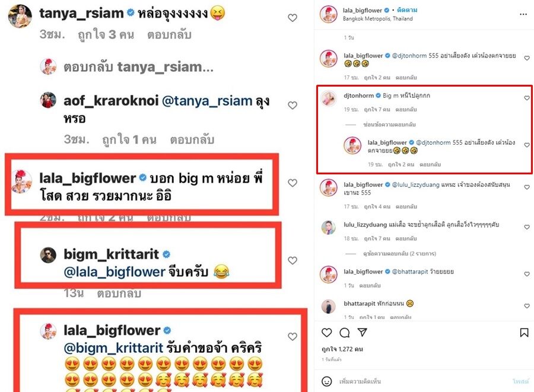Open the comment bubble icon below the post
The height and width of the screenshot is (392, 534).
coord(345,333)
